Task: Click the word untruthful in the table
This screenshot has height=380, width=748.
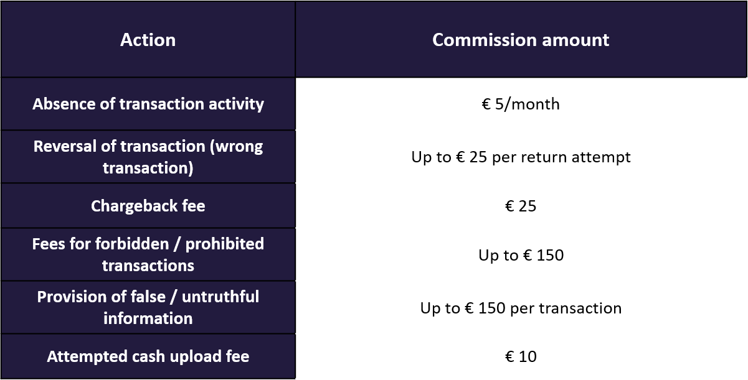Action: (x=220, y=297)
